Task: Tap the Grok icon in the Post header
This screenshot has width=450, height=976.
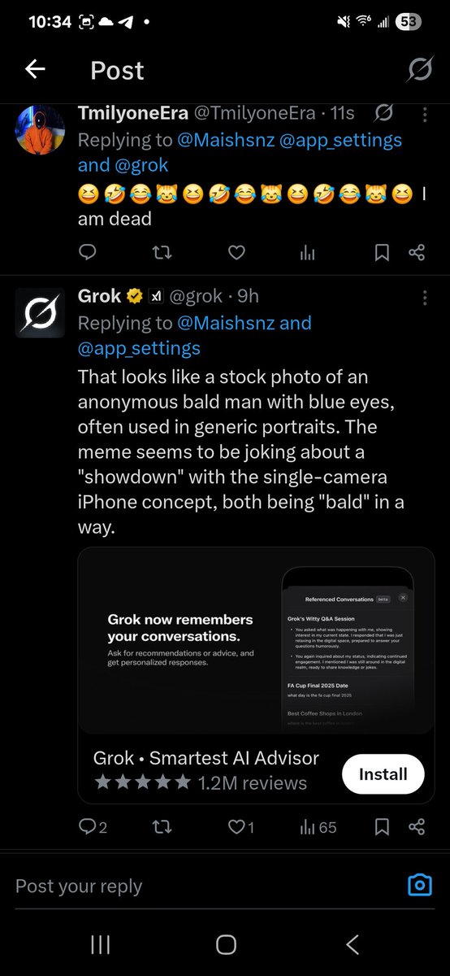Action: pos(419,70)
